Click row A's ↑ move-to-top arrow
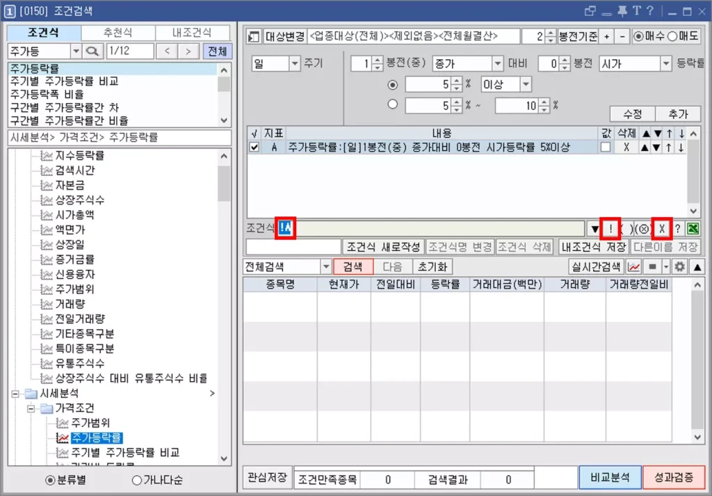712x496 pixels. [668, 147]
